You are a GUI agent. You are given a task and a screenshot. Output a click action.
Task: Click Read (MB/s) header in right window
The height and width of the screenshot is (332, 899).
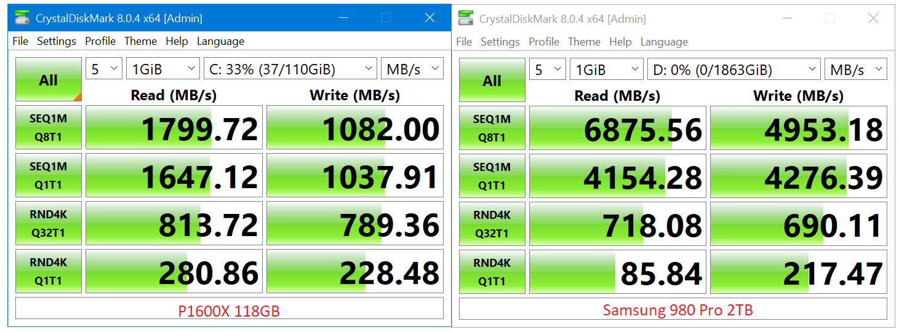[x=618, y=95]
